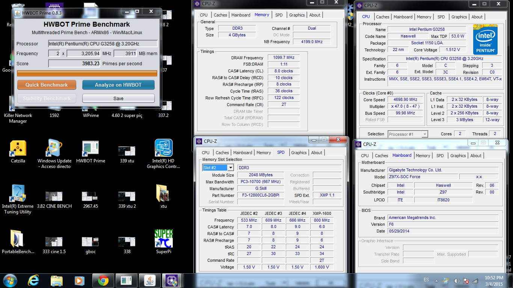
Task: Open Google Chrome from taskbar
Action: coord(103,280)
